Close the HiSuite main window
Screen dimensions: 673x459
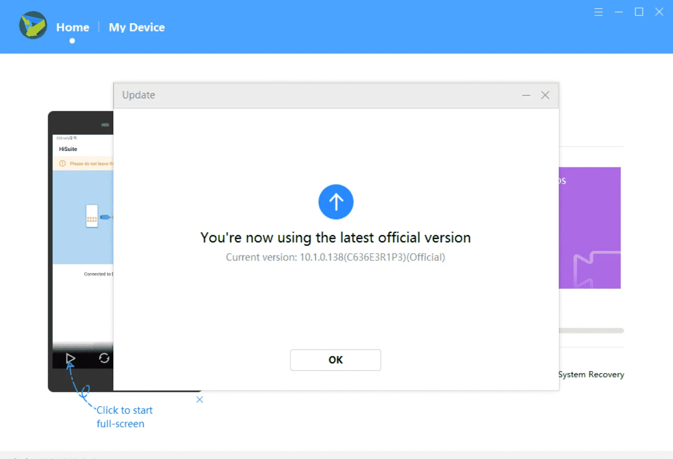[659, 12]
